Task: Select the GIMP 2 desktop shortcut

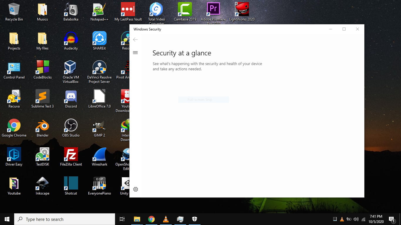Action: tap(99, 128)
